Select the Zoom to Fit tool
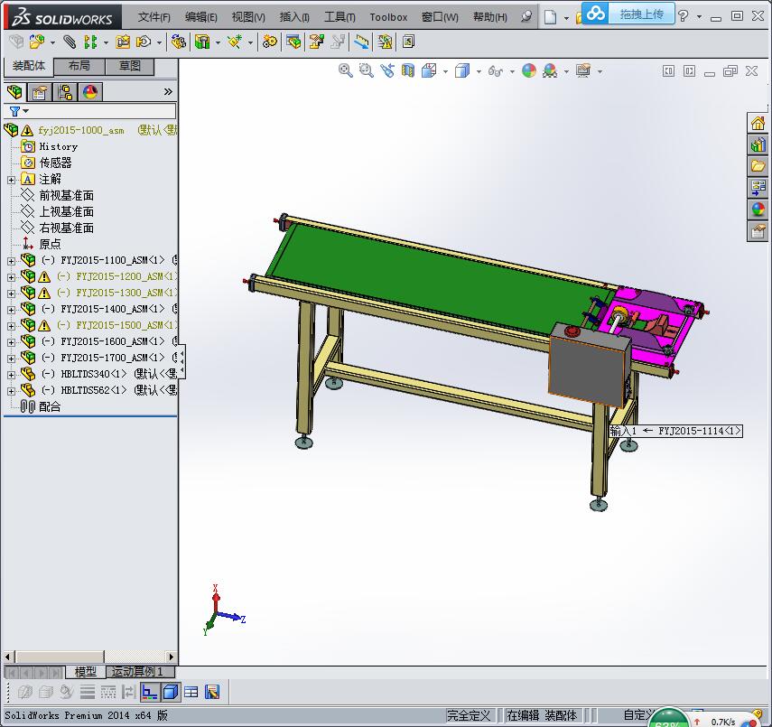Image resolution: width=772 pixels, height=727 pixels. click(345, 71)
